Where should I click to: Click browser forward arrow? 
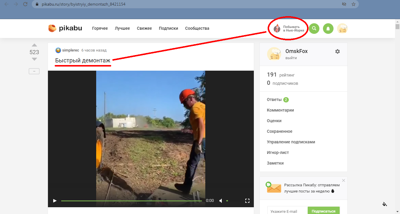[16, 4]
